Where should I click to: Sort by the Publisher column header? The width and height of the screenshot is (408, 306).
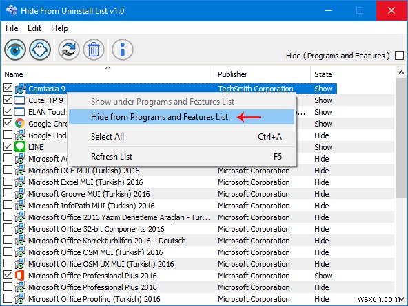[263, 74]
